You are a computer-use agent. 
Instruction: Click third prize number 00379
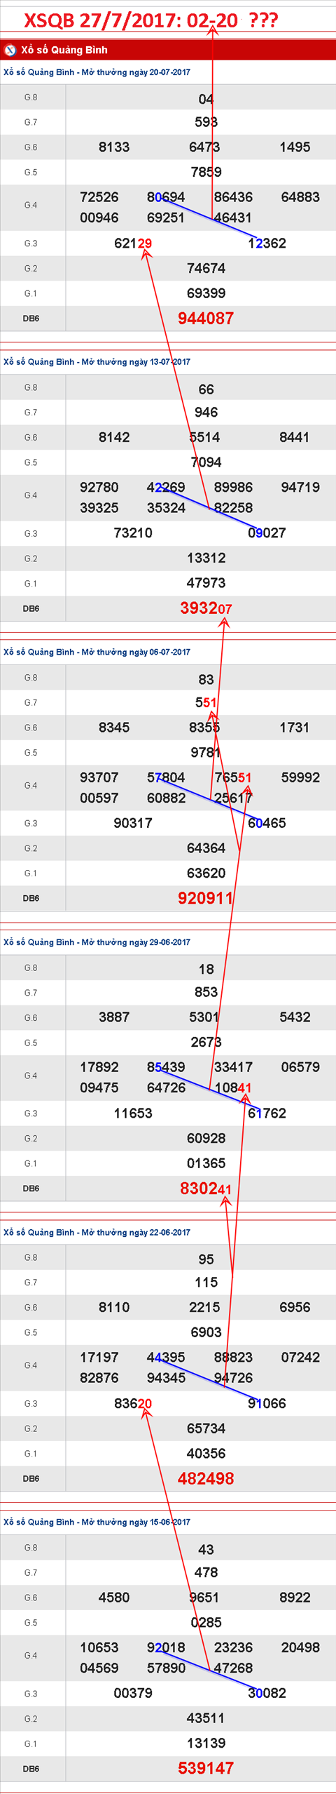133,1693
